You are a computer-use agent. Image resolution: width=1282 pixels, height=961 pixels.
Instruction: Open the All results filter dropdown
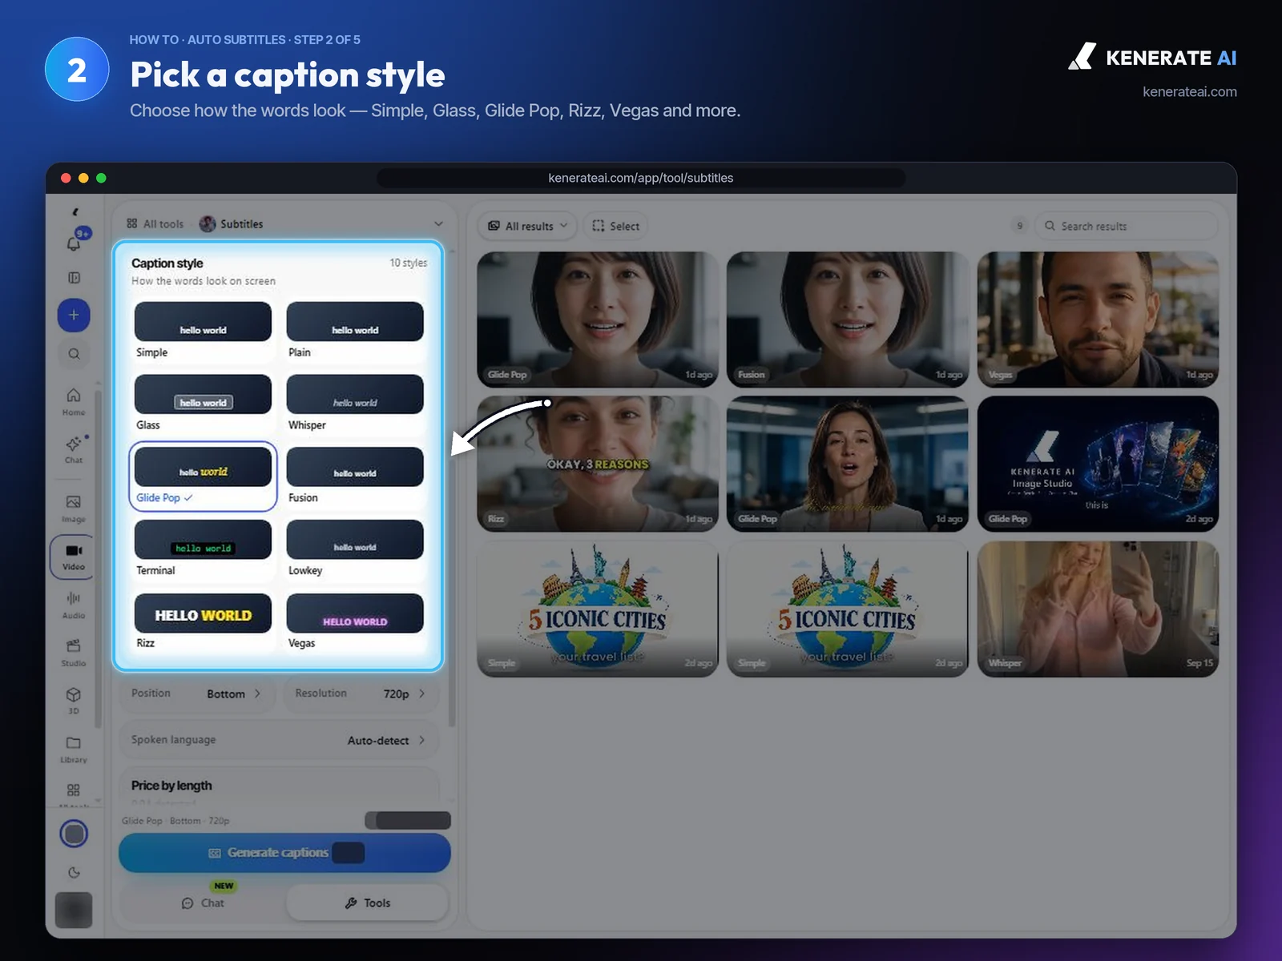[528, 226]
